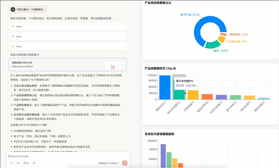
Task: Click the 75000 axis label in trend chart
Action: pos(153,149)
